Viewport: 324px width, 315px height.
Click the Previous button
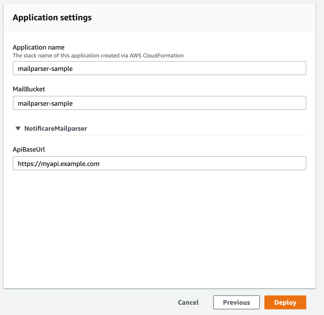point(236,302)
